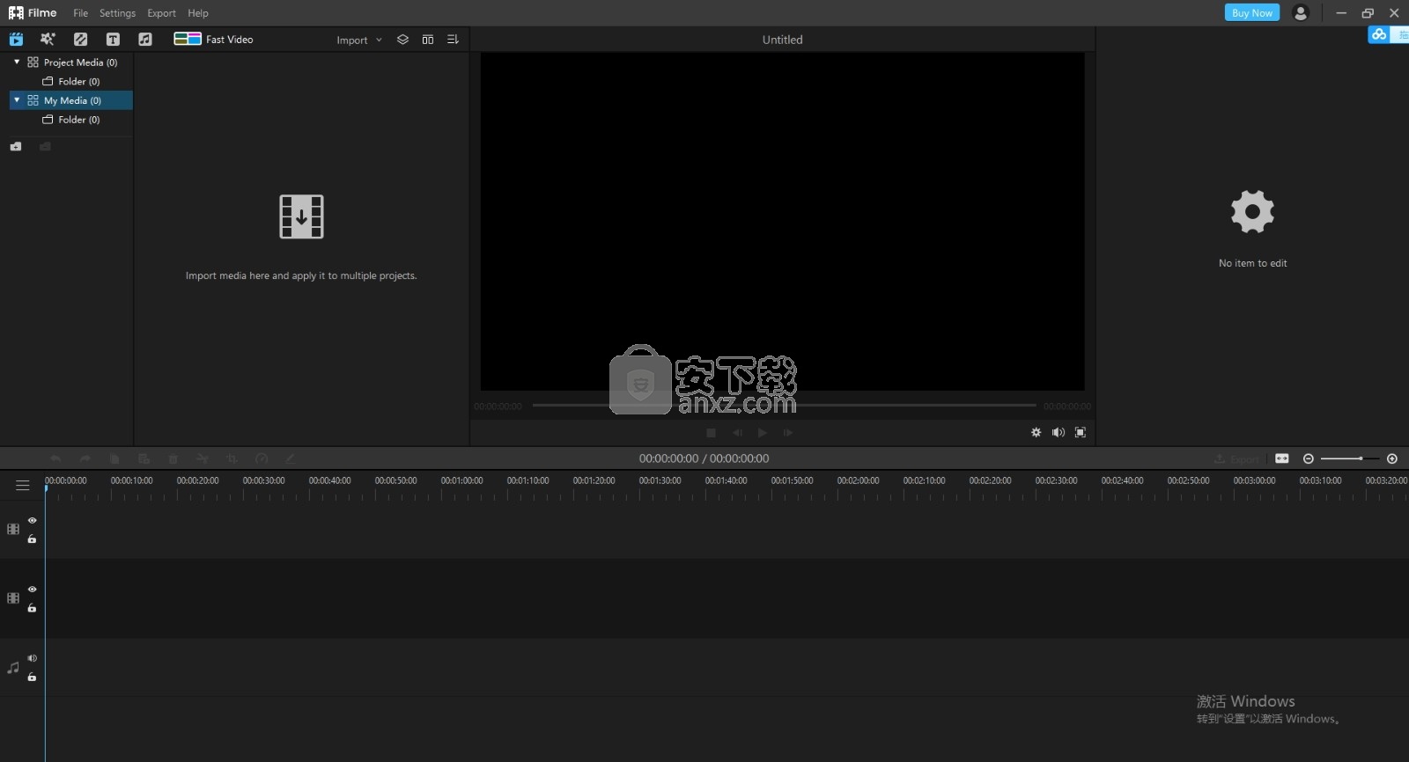The width and height of the screenshot is (1409, 762).
Task: Click the fit timeline to window icon
Action: (x=1282, y=458)
